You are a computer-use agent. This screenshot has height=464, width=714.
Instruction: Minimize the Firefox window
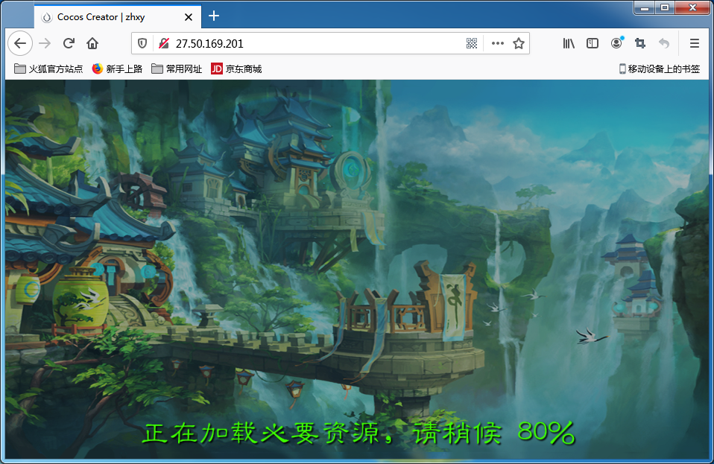point(645,7)
